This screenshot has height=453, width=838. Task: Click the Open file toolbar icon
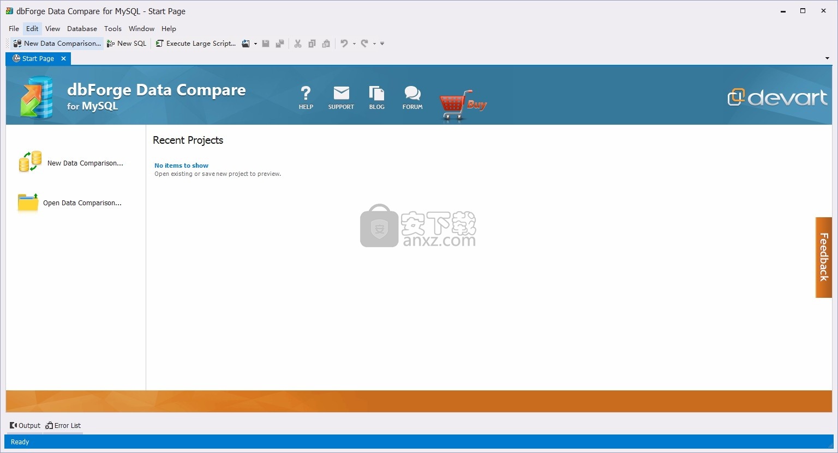click(x=246, y=44)
